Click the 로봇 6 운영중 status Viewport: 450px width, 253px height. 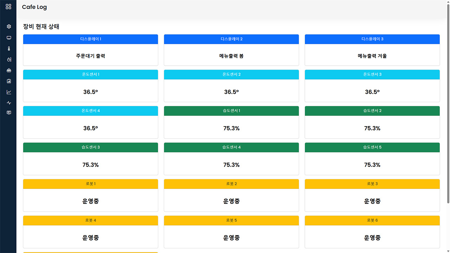(x=372, y=238)
